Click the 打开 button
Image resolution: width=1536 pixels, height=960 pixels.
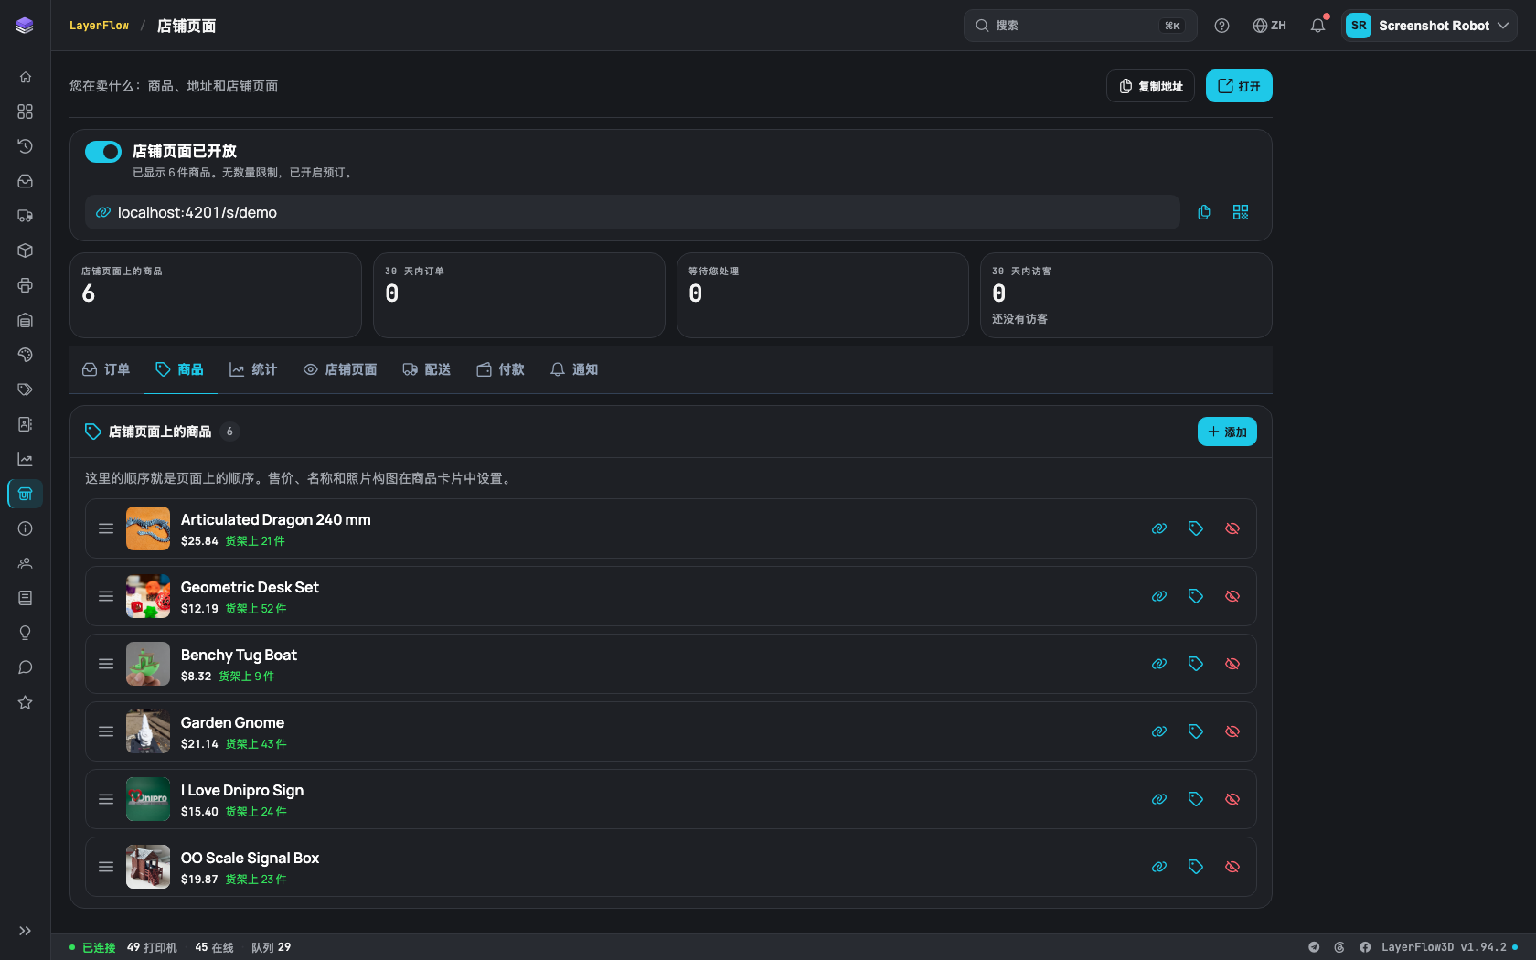click(x=1239, y=86)
